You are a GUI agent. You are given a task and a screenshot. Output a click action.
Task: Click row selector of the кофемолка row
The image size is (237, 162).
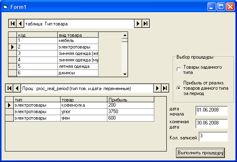point(9,105)
